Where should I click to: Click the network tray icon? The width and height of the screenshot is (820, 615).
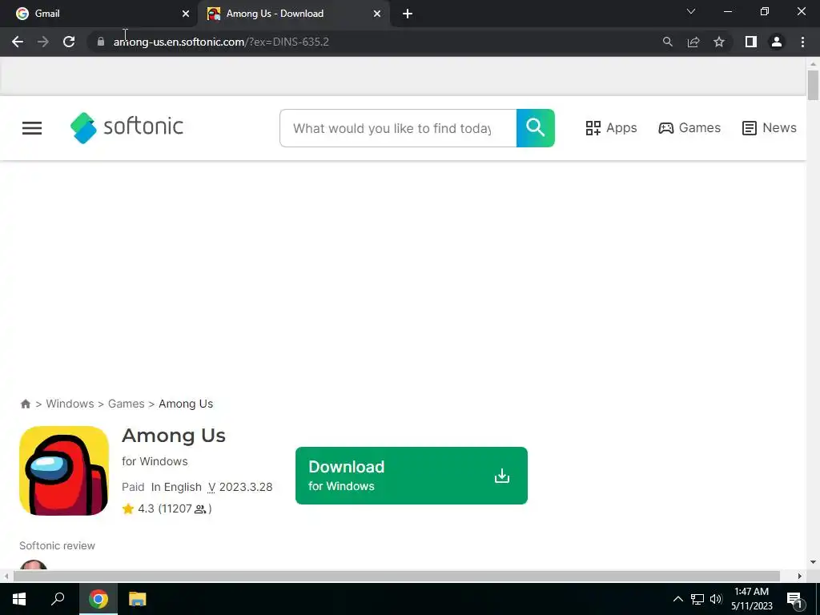pos(697,599)
